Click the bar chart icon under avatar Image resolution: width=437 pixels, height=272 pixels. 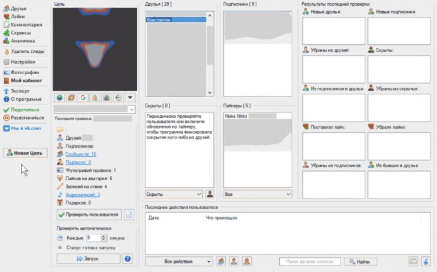(x=106, y=98)
